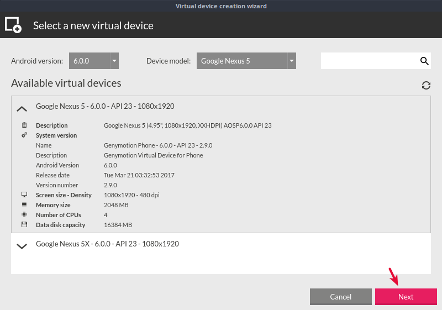442x310 pixels.
Task: Click the Memory size chip icon
Action: click(24, 204)
